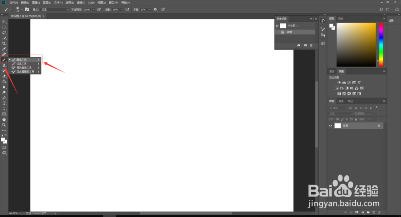This screenshot has height=217, width=401.
Task: Add a Brightness/Contrast adjustment
Action: coord(339,82)
